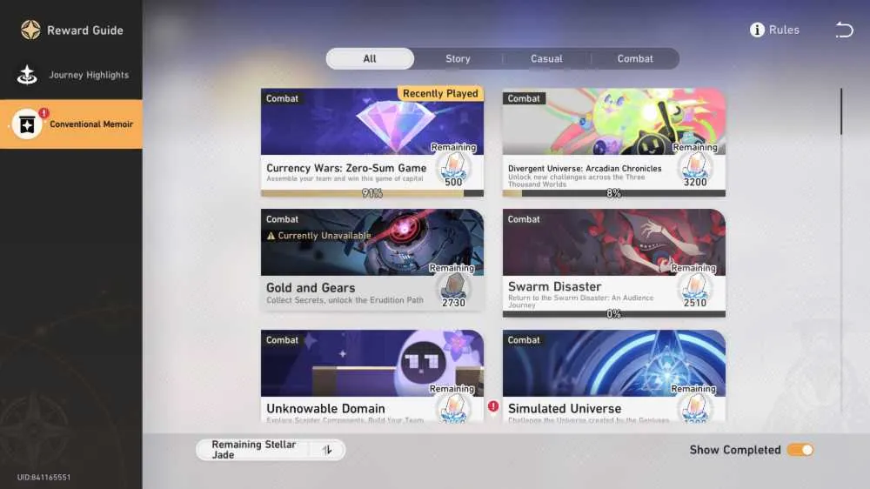This screenshot has height=489, width=870.
Task: Open the Gold and Gears title
Action: (311, 287)
